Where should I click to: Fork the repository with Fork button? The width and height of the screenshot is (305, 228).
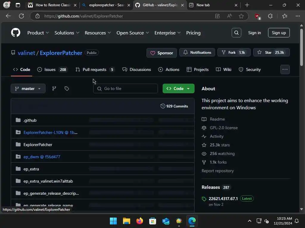(234, 52)
